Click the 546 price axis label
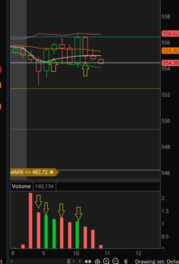 [x=166, y=173]
